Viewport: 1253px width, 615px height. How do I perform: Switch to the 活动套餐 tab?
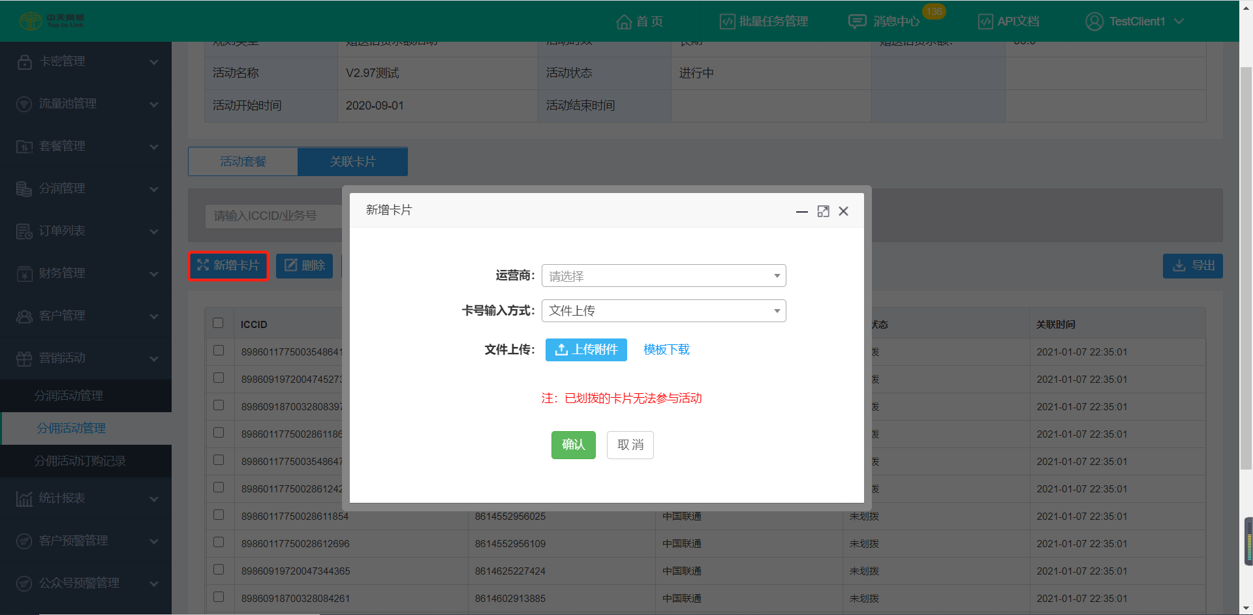(x=243, y=162)
